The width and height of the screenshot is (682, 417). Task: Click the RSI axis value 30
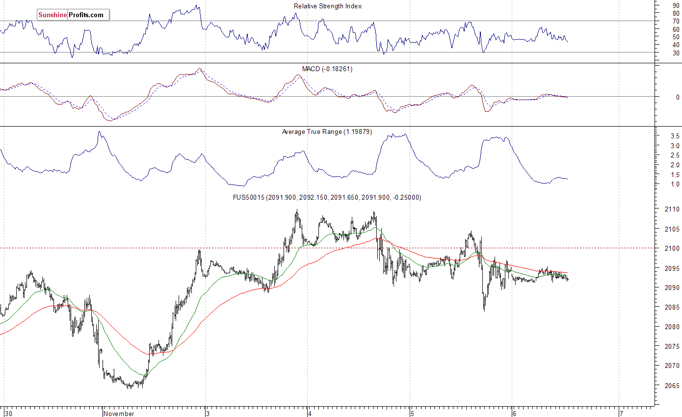676,52
